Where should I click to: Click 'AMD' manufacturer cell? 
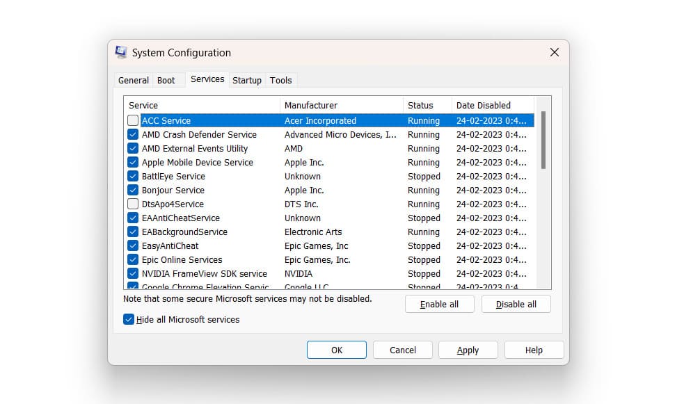click(x=294, y=149)
